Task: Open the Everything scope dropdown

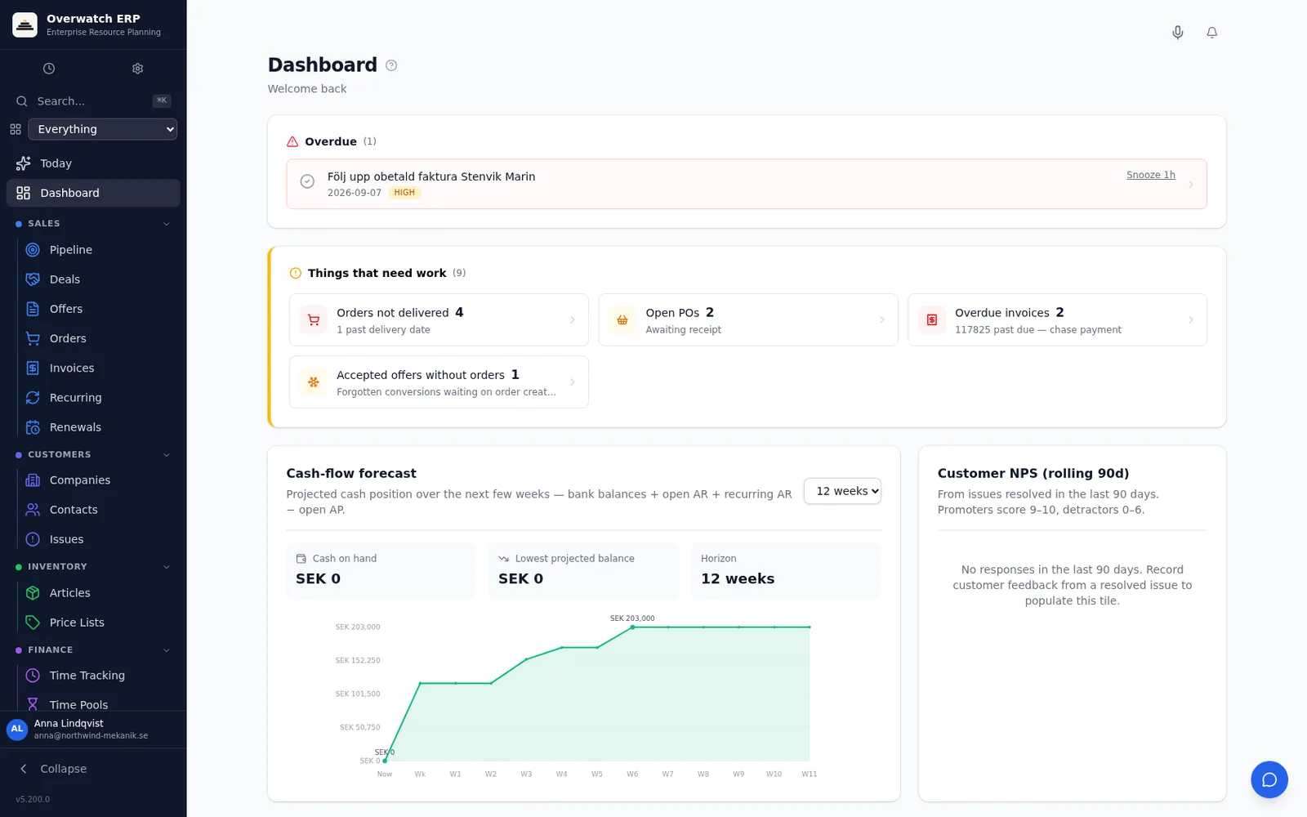Action: (103, 129)
